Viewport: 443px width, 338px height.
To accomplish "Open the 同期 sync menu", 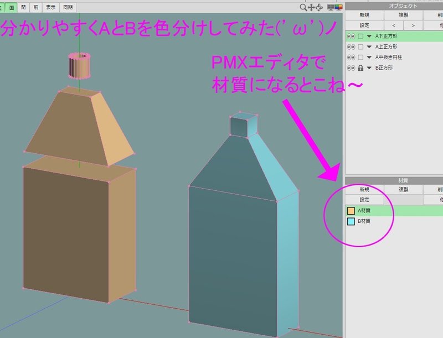I will coord(68,7).
